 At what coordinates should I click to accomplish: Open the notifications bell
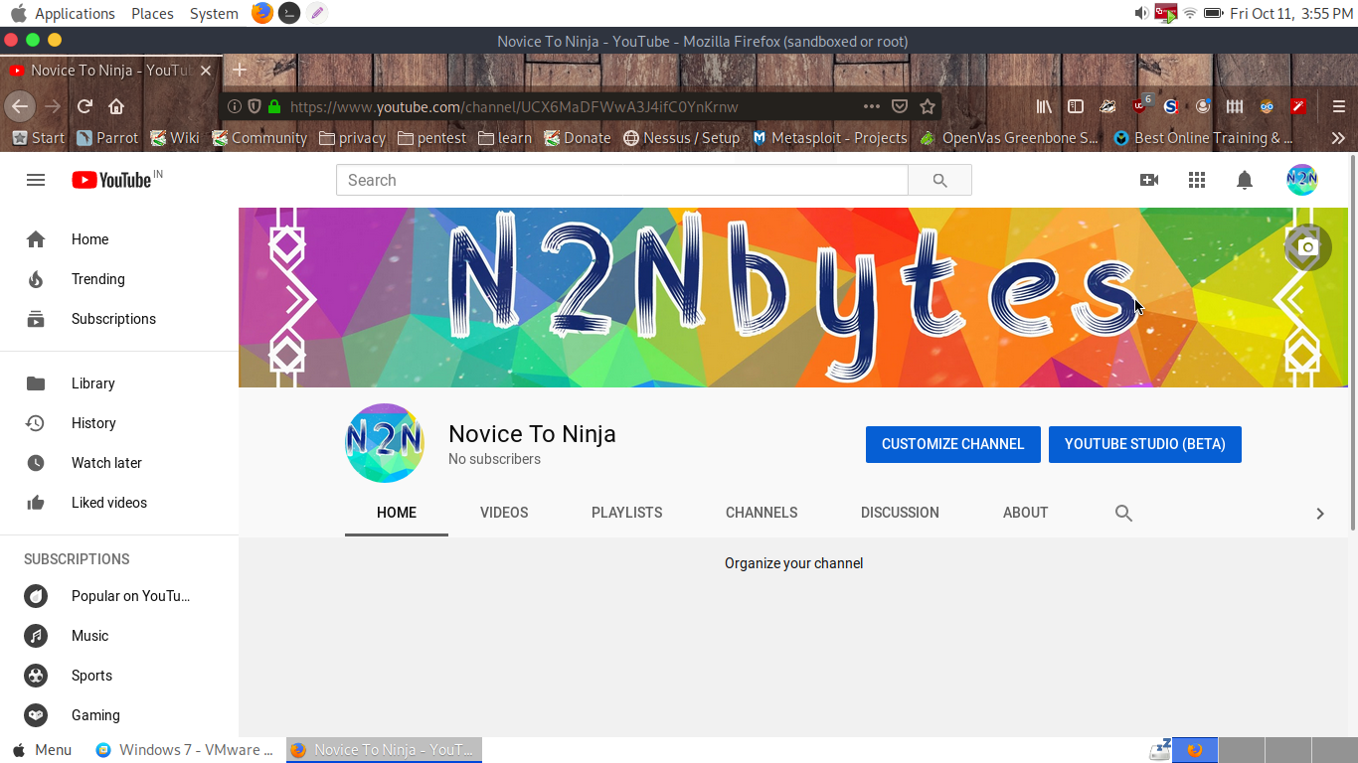1245,180
